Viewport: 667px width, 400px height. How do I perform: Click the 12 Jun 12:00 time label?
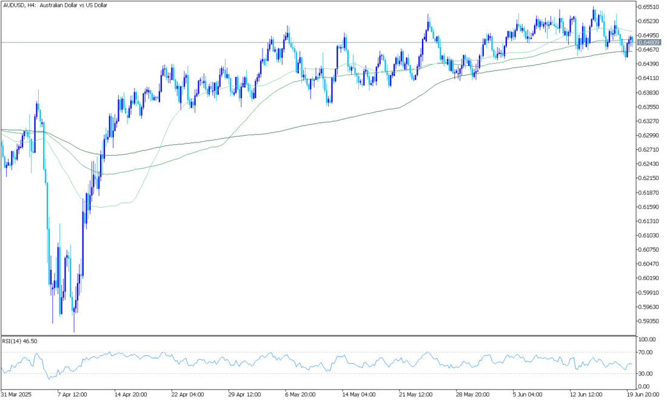coord(586,395)
